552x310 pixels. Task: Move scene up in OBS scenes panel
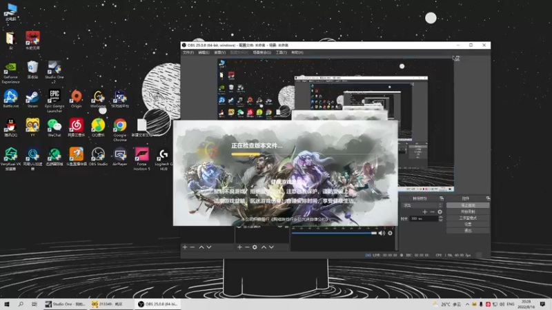[x=201, y=247]
